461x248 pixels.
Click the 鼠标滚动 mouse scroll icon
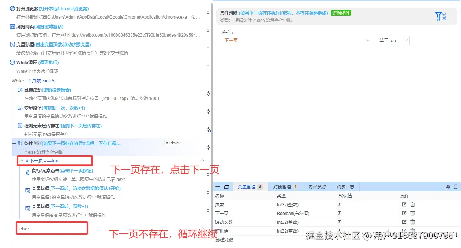coord(20,90)
